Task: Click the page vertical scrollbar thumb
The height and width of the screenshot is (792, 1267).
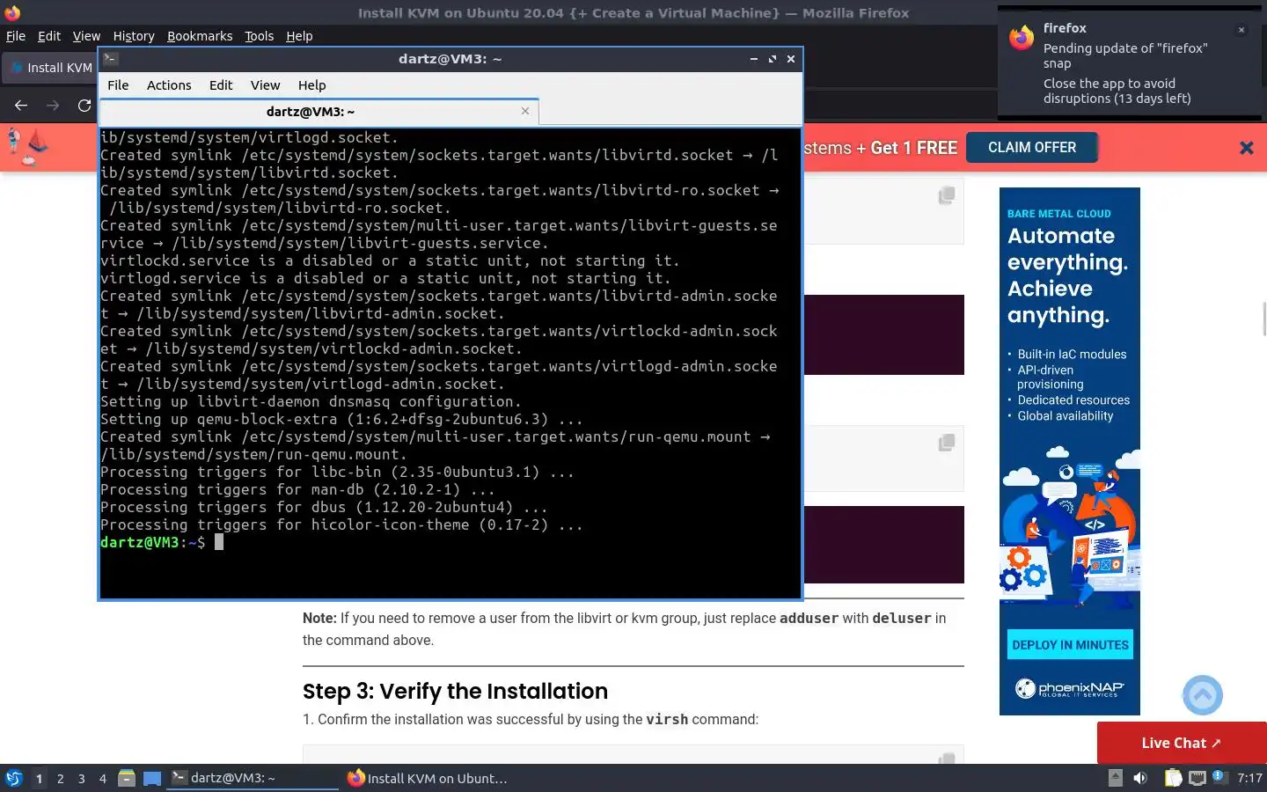Action: [1264, 318]
